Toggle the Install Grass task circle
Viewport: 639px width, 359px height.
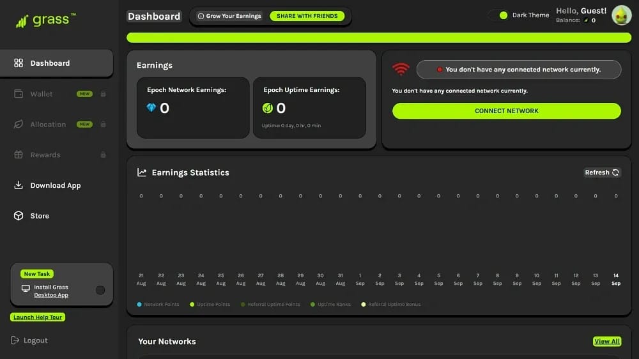(x=100, y=290)
